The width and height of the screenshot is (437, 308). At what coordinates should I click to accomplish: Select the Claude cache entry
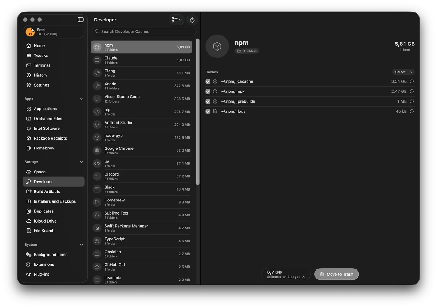(141, 60)
